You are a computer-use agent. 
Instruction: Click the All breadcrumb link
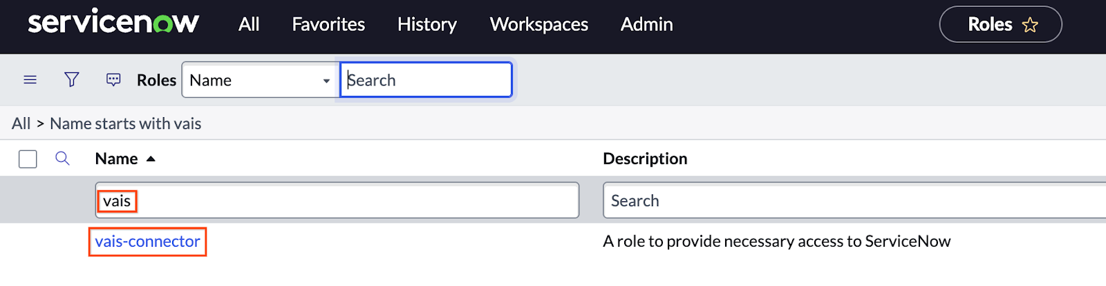click(x=21, y=123)
